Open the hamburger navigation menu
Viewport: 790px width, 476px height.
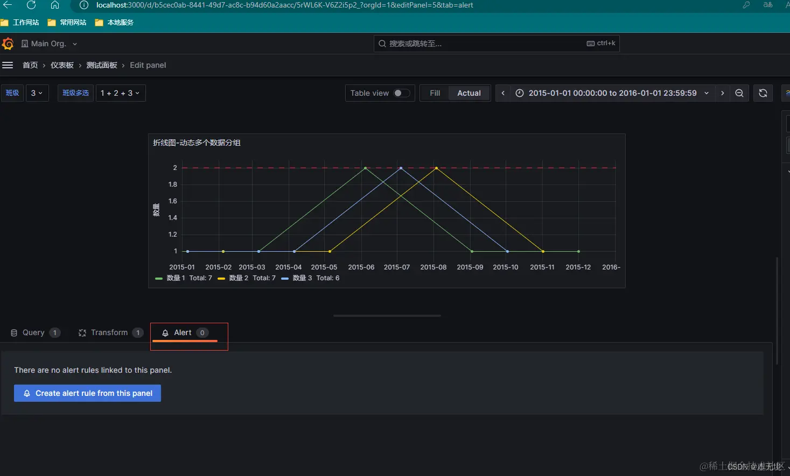pyautogui.click(x=8, y=65)
